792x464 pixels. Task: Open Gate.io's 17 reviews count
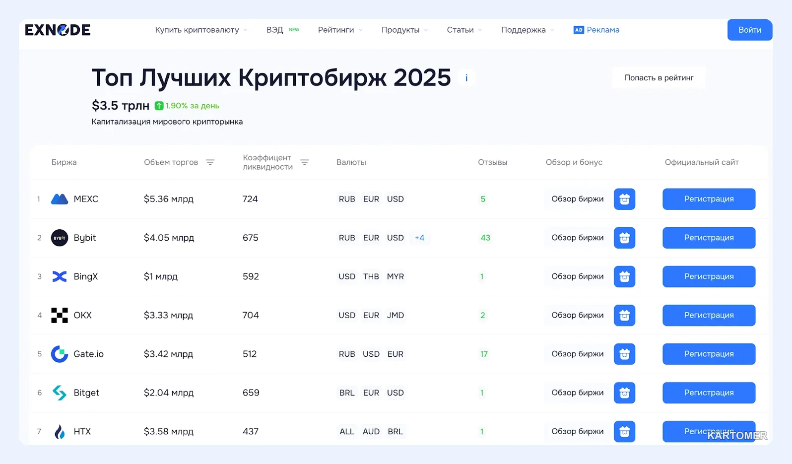click(484, 354)
